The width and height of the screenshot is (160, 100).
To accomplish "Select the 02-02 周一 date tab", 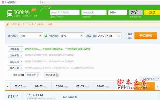I will 21,86.
